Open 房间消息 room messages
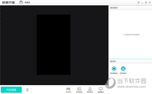The width and height of the screenshot is (152, 94). (79, 90)
